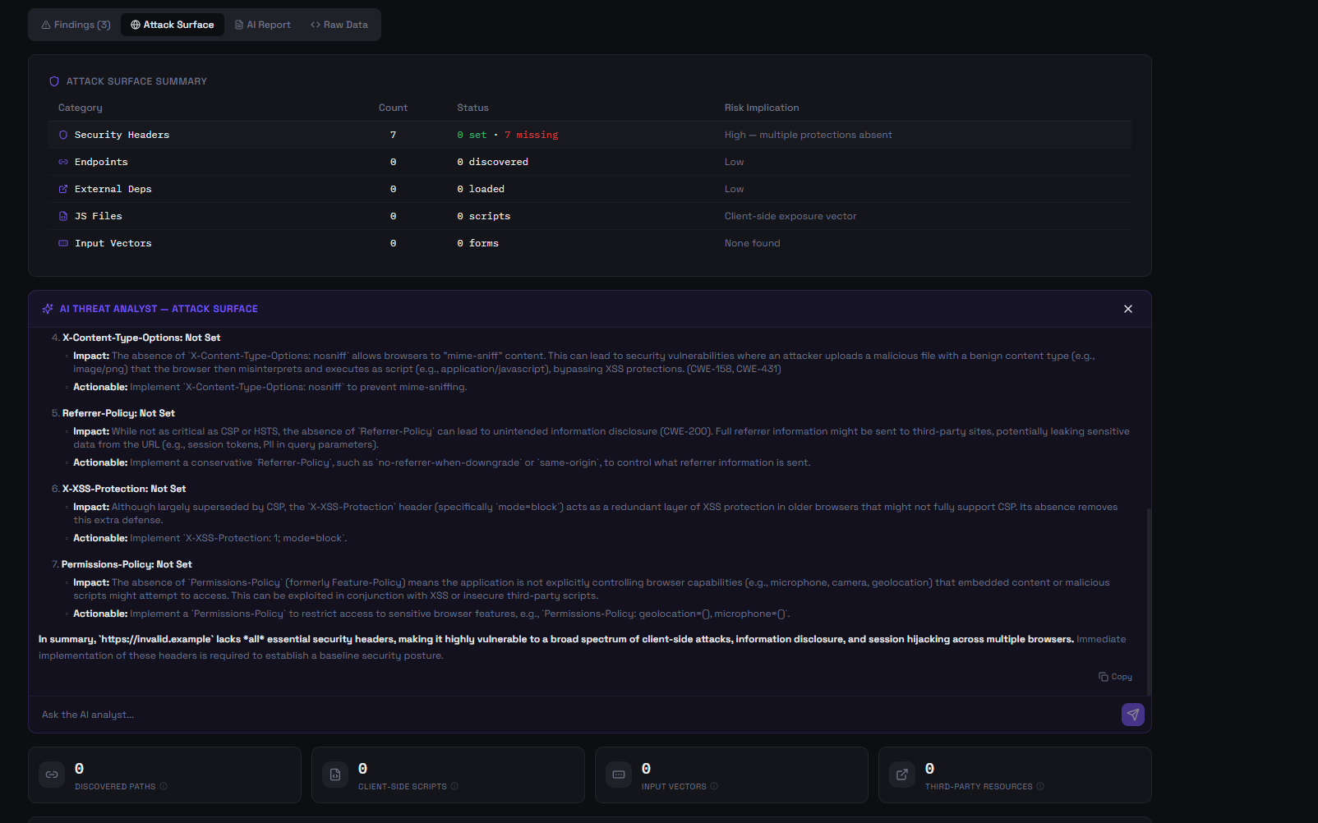Click the Client-Side Scripts file icon

(x=335, y=775)
